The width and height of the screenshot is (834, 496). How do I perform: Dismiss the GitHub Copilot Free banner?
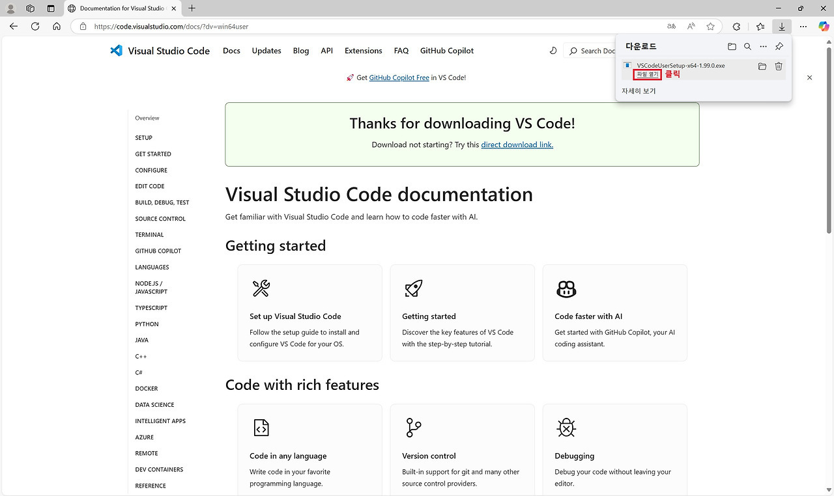pyautogui.click(x=809, y=77)
